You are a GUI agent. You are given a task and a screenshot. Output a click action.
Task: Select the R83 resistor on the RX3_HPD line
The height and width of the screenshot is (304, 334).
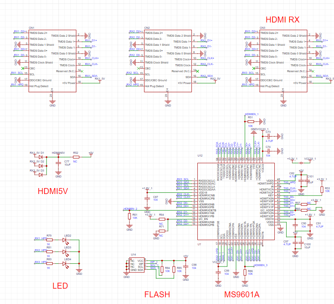coord(49,263)
